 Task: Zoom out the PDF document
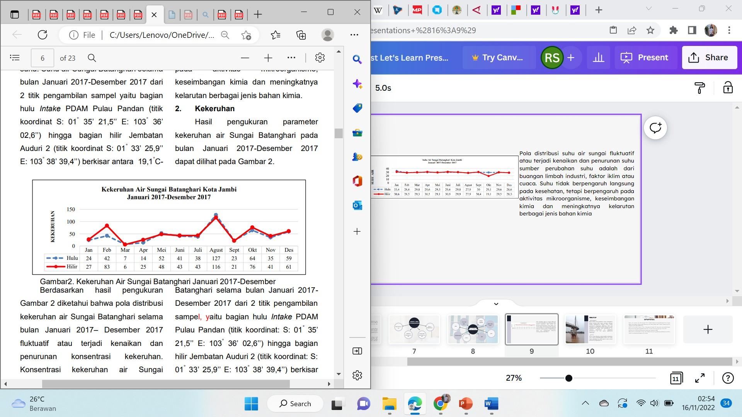245,58
